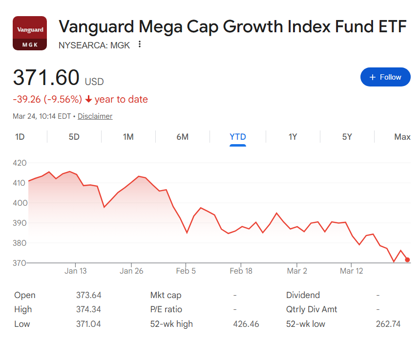Click the red down arrow icon
This screenshot has height=343, width=420.
click(x=88, y=100)
